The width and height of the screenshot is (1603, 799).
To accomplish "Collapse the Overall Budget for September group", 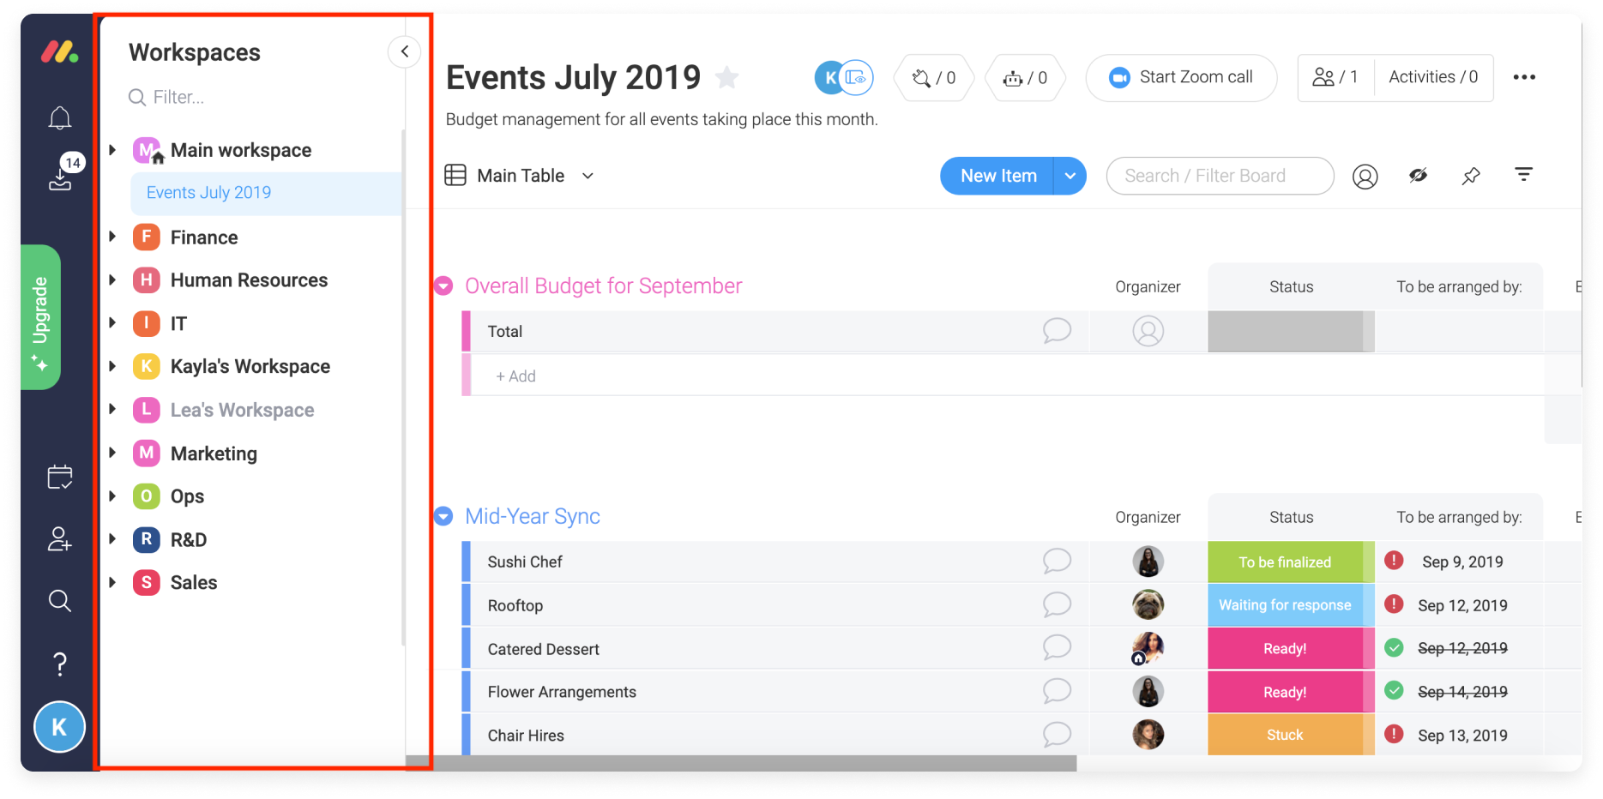I will [x=443, y=285].
